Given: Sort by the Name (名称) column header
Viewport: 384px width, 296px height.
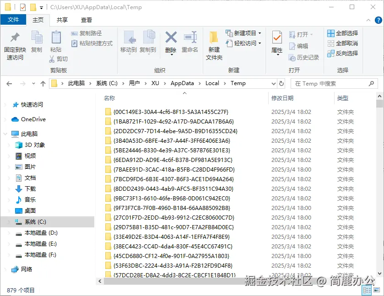Looking at the screenshot, I should tap(109, 98).
